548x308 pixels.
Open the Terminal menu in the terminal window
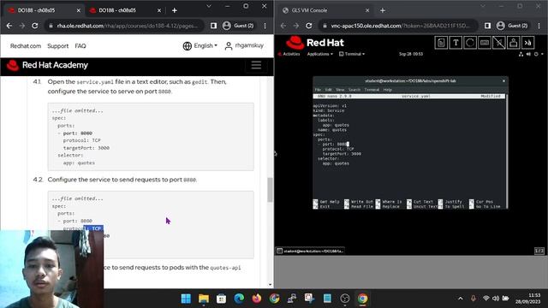372,90
